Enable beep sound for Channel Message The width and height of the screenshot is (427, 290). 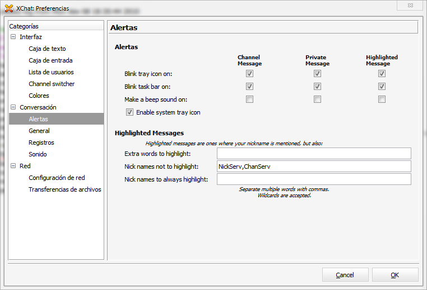(x=249, y=99)
